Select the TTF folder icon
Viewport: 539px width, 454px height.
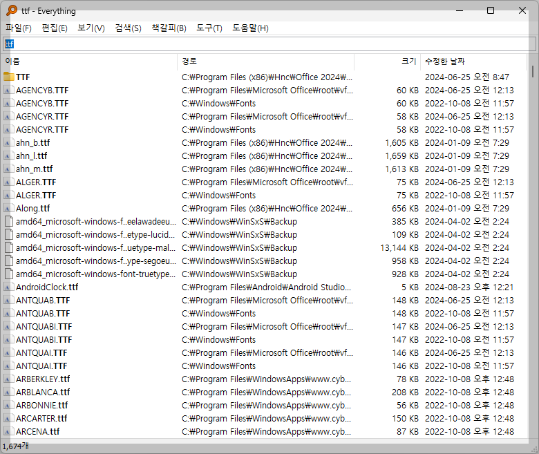coord(9,77)
